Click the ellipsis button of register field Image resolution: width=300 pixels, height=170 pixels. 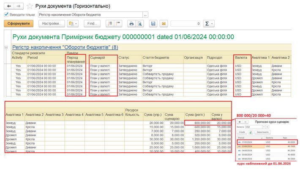click(x=146, y=14)
